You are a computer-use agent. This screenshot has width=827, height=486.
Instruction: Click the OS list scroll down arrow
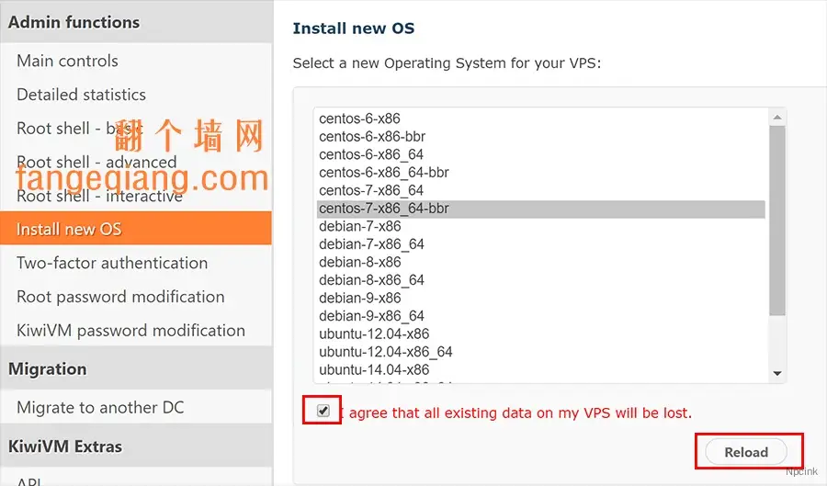[776, 373]
